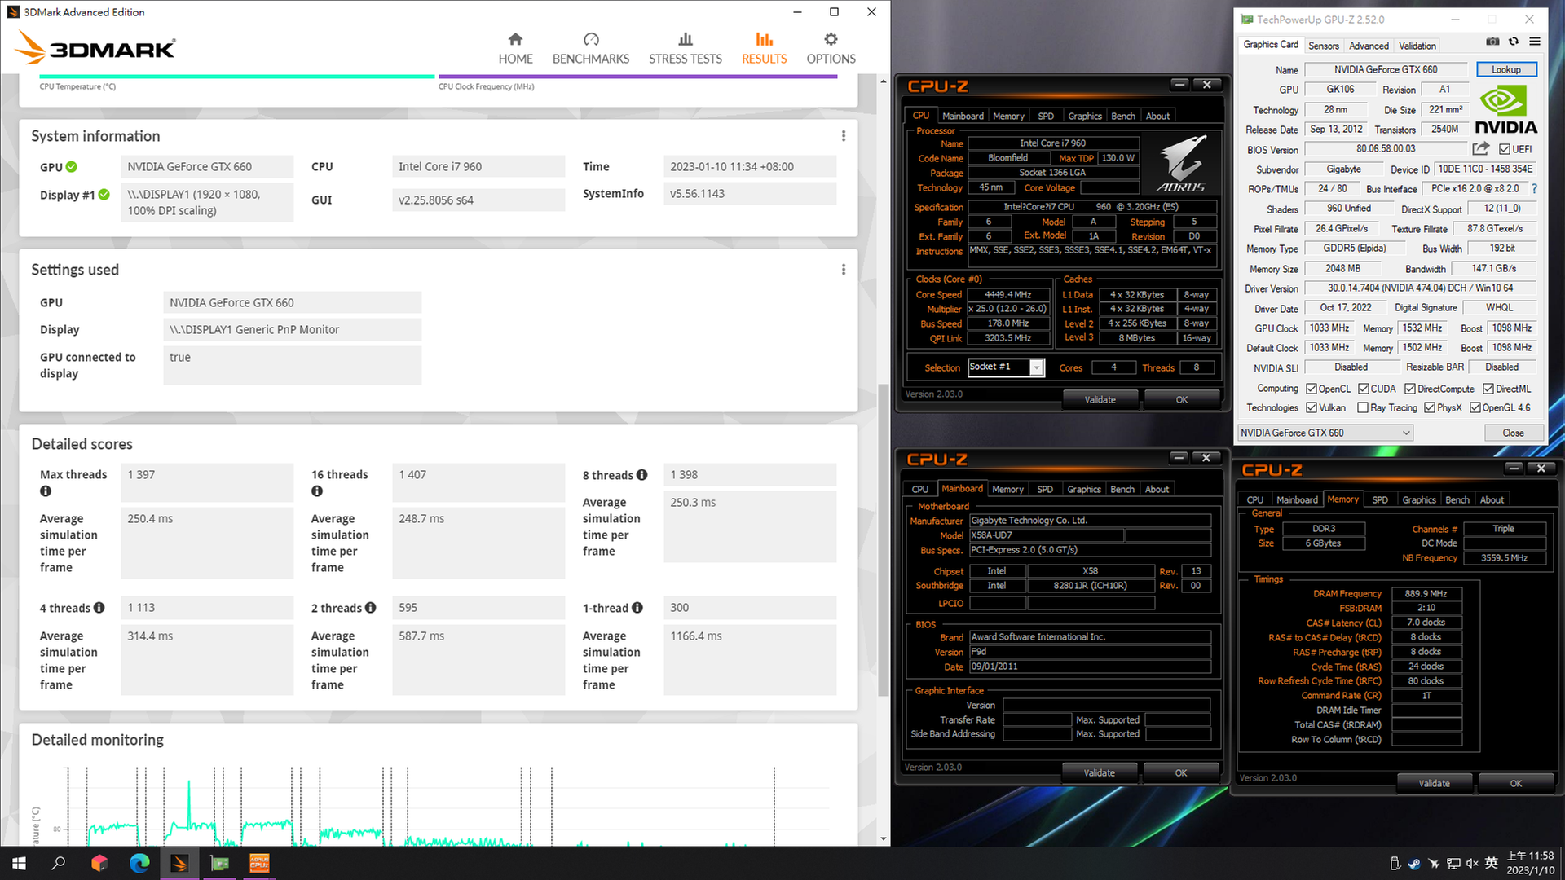The height and width of the screenshot is (880, 1565).
Task: Show info tooltip for Max threads score
Action: 46,491
